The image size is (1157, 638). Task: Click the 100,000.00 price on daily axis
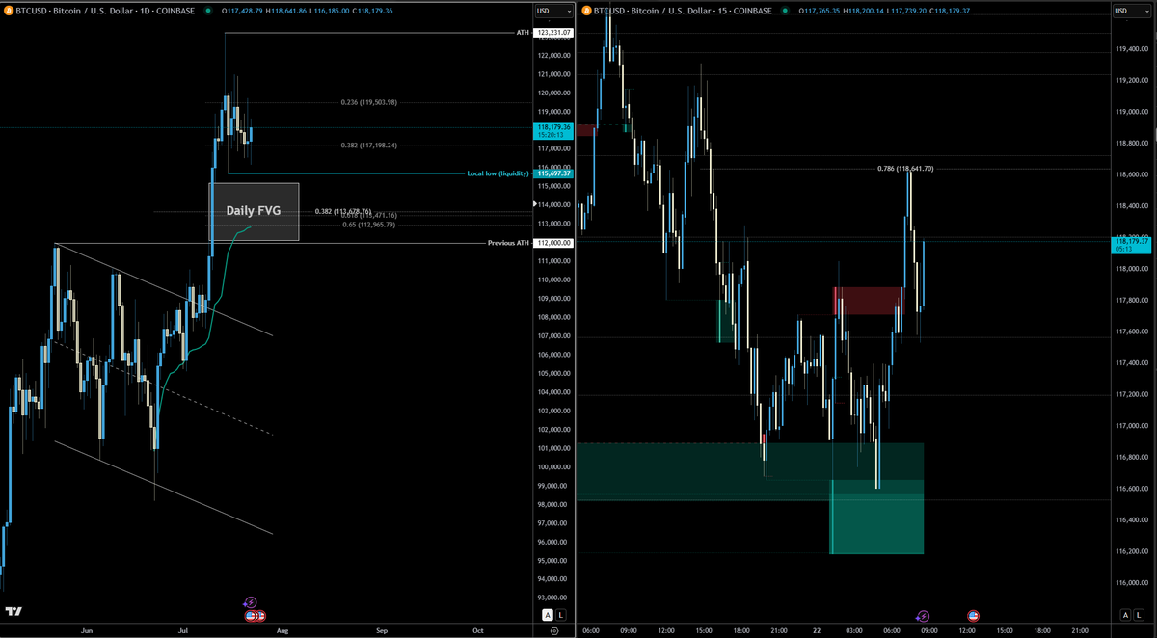point(553,467)
